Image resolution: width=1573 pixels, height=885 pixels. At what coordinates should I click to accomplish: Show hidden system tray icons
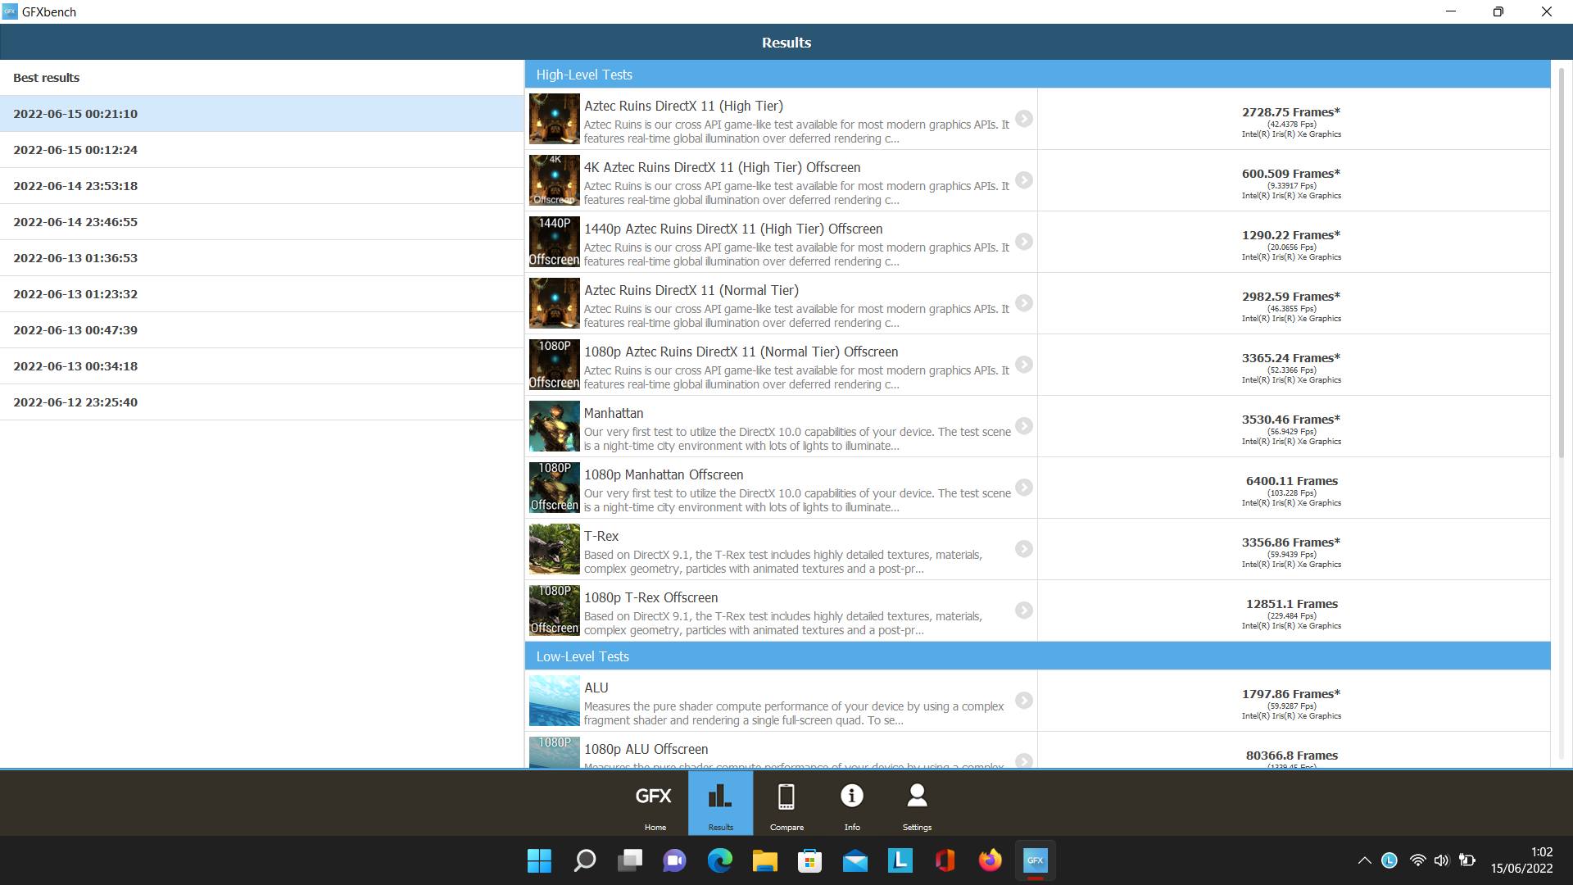pos(1364,860)
